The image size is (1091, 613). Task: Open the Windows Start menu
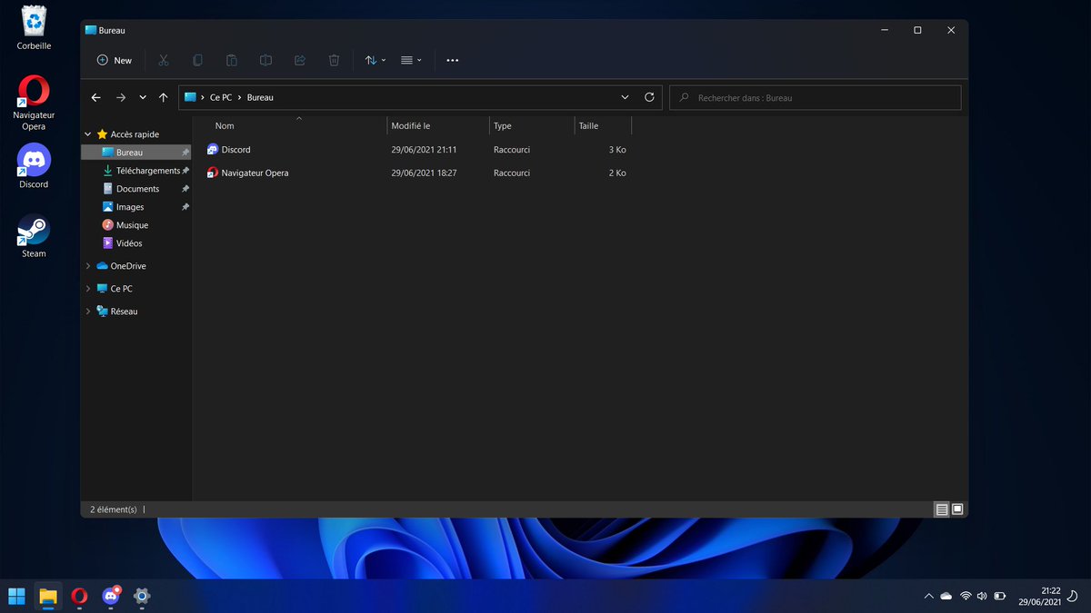pyautogui.click(x=16, y=596)
